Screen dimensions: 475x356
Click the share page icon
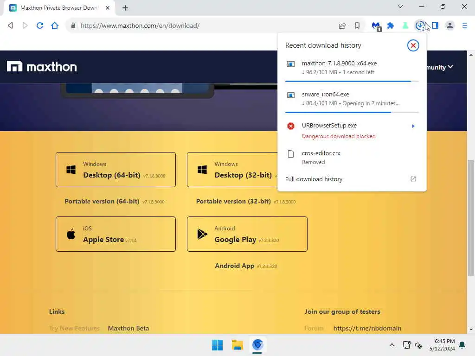(x=342, y=26)
